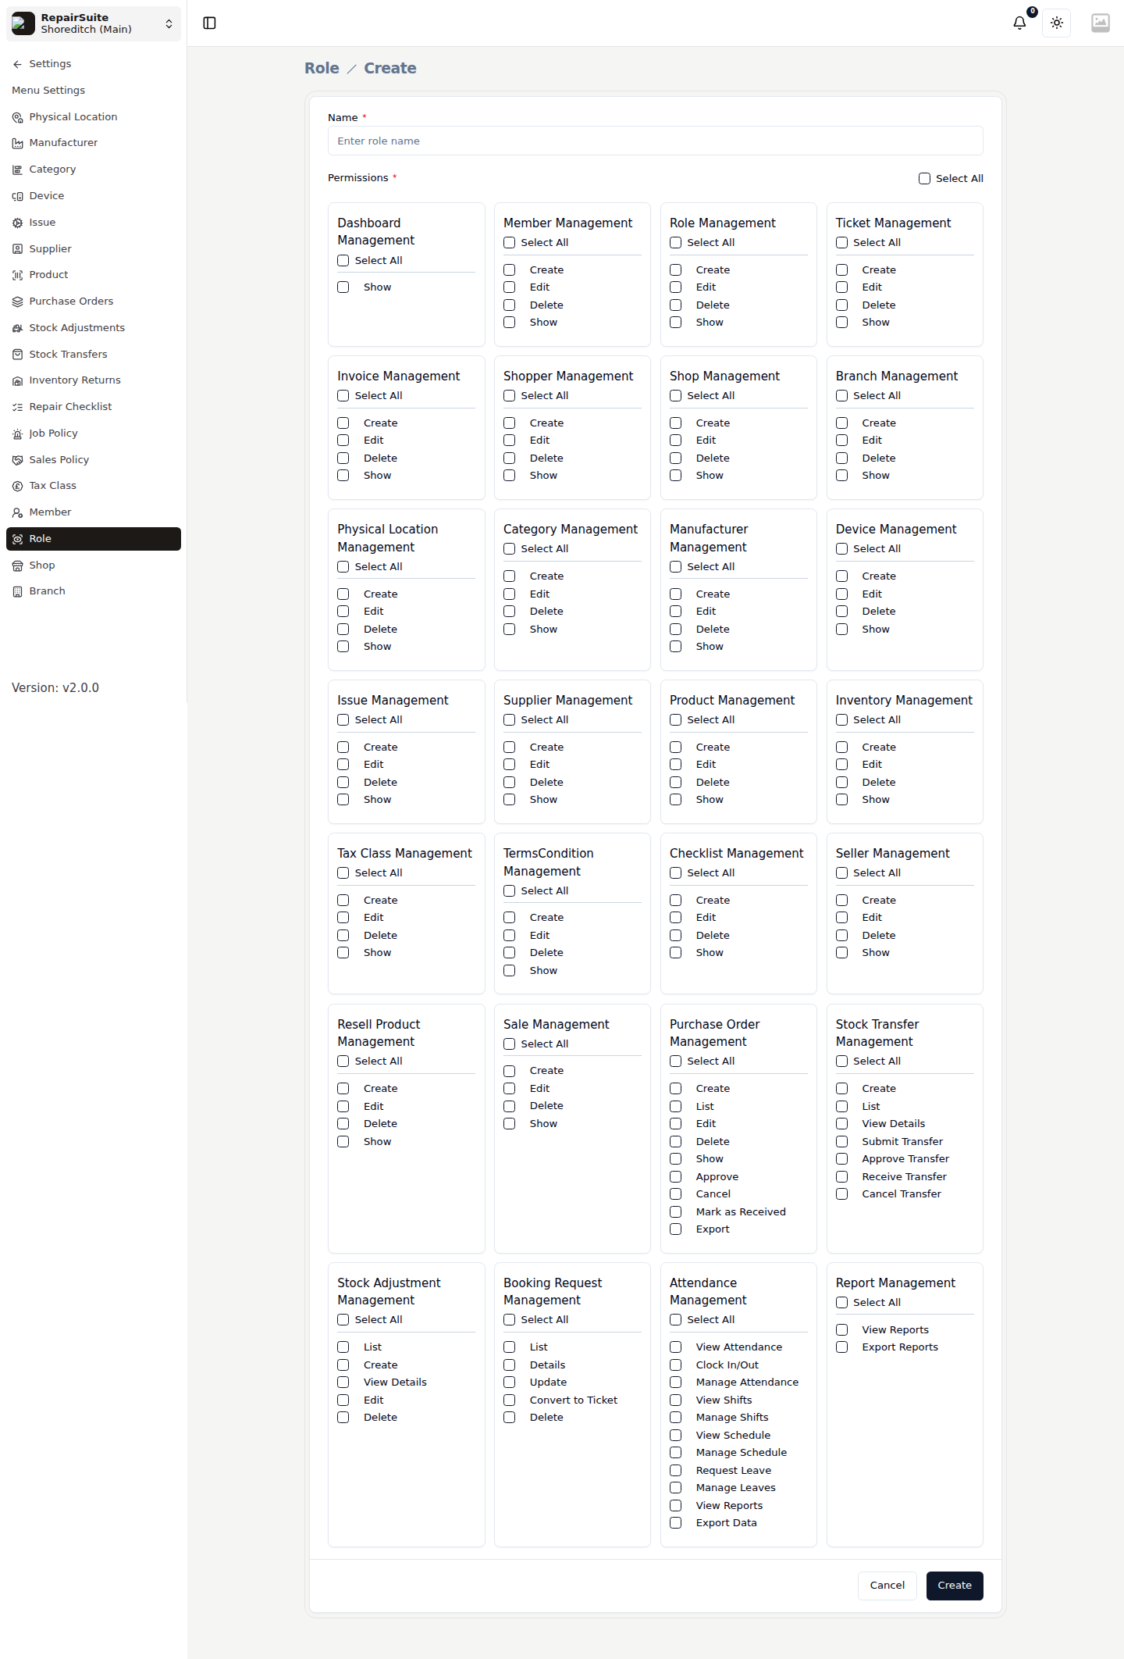1124x1659 pixels.
Task: Open the Branch menu item
Action: coord(94,591)
